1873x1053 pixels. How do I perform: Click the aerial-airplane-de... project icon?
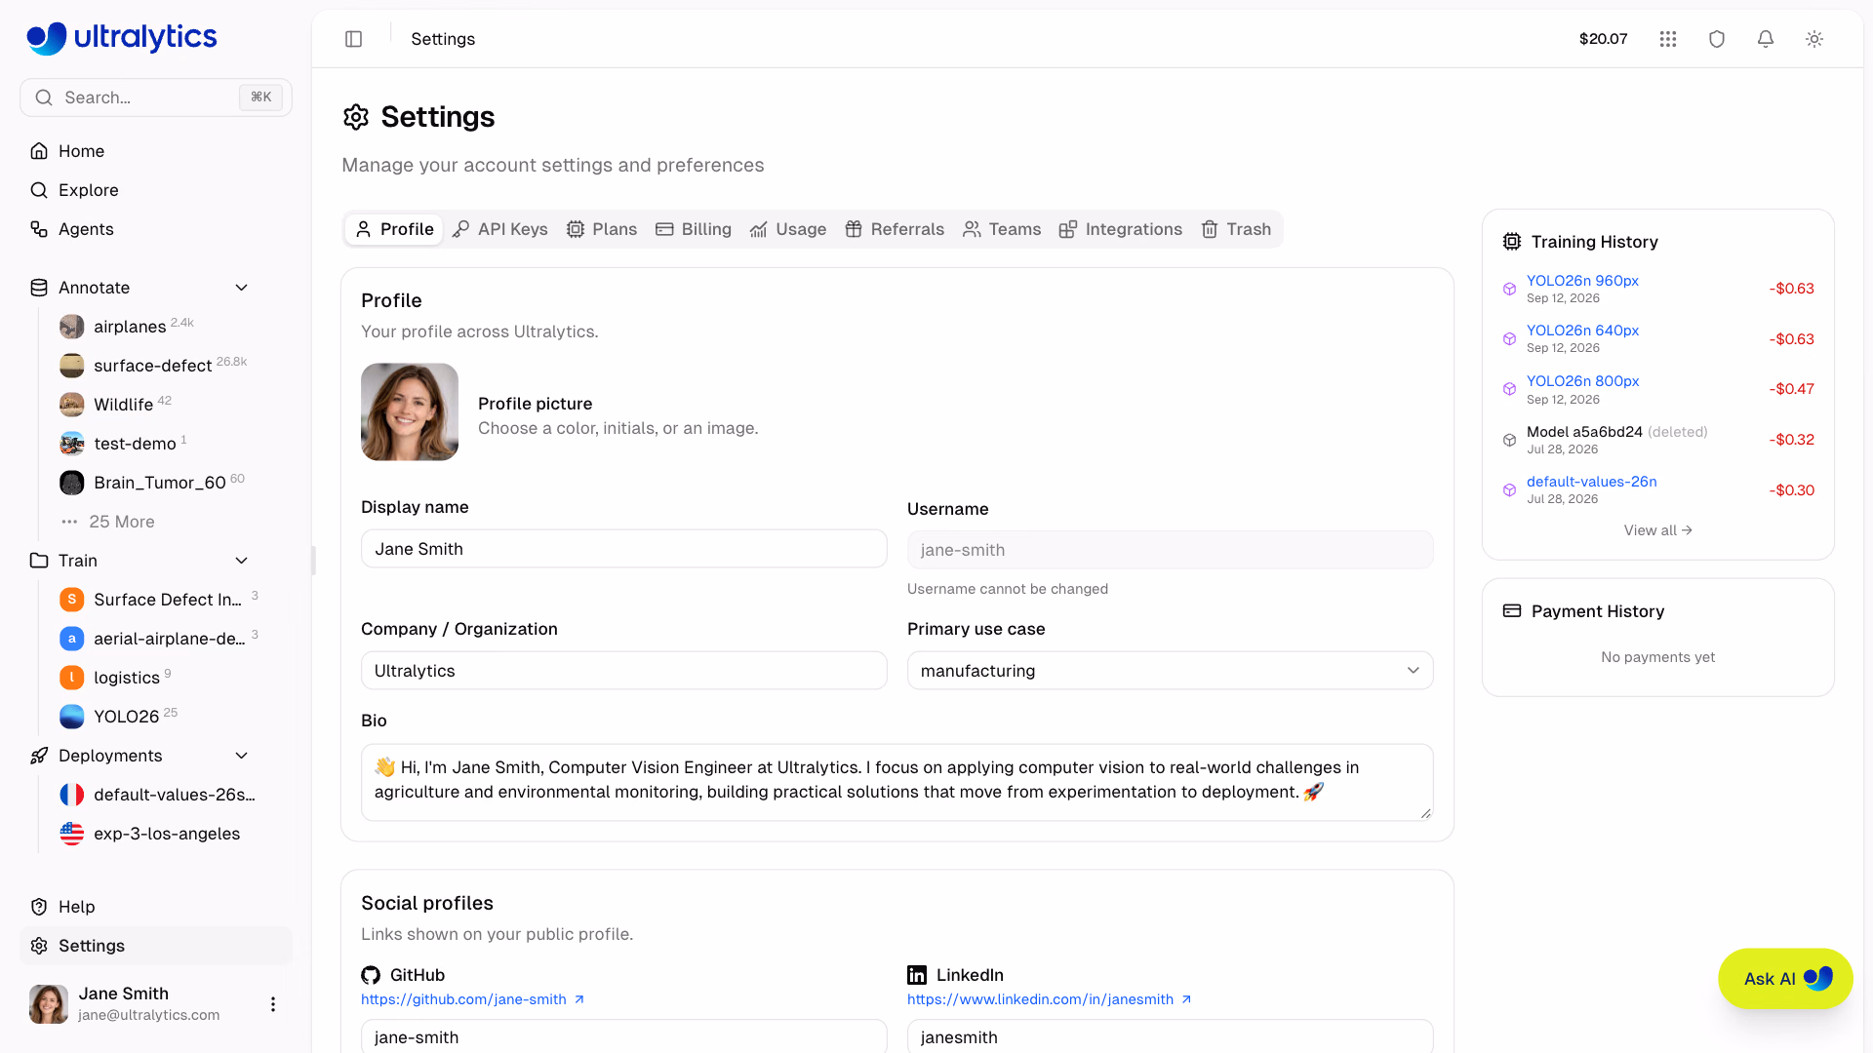(72, 639)
